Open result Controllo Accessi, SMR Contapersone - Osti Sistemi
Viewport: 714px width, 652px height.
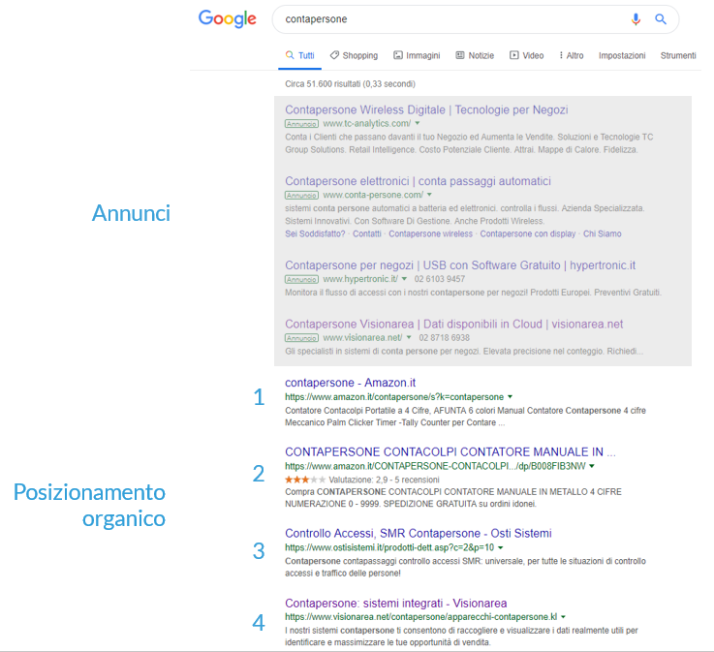[x=418, y=533]
